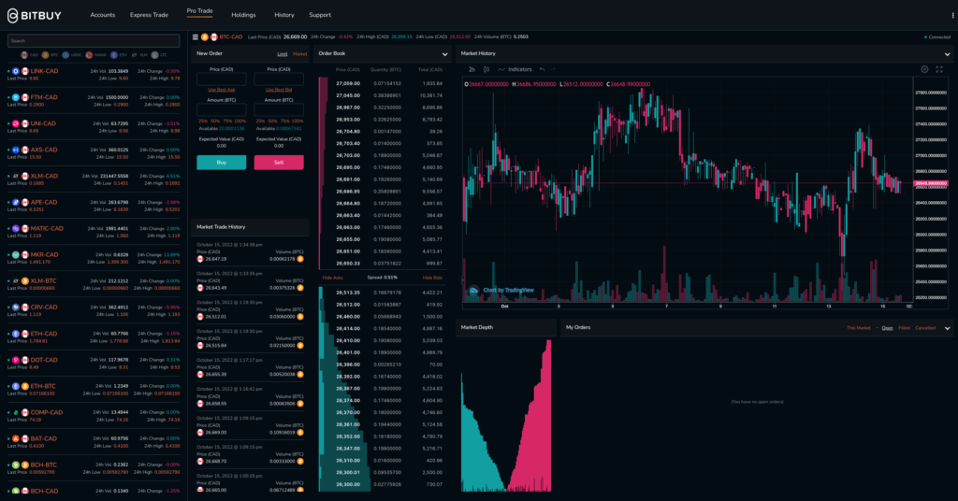Click the DOT coin icon

click(x=16, y=360)
